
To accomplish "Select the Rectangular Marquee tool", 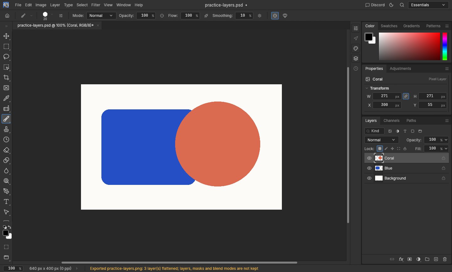I will (6, 46).
